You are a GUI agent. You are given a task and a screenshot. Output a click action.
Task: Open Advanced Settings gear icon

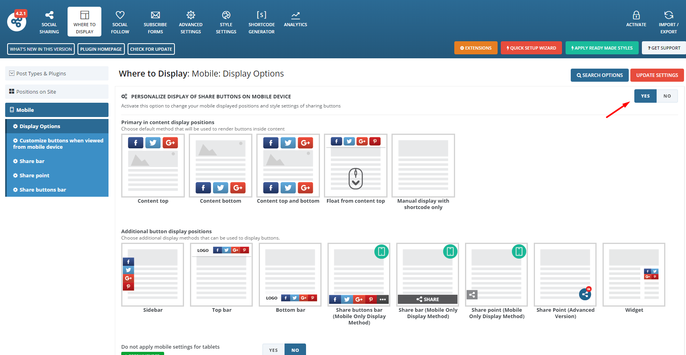[x=191, y=16]
